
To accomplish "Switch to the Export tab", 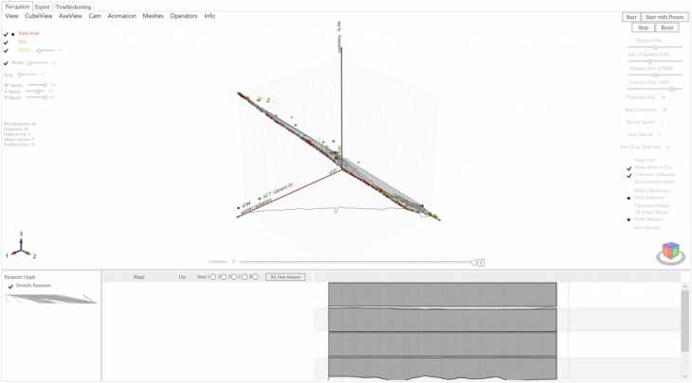I will 43,7.
